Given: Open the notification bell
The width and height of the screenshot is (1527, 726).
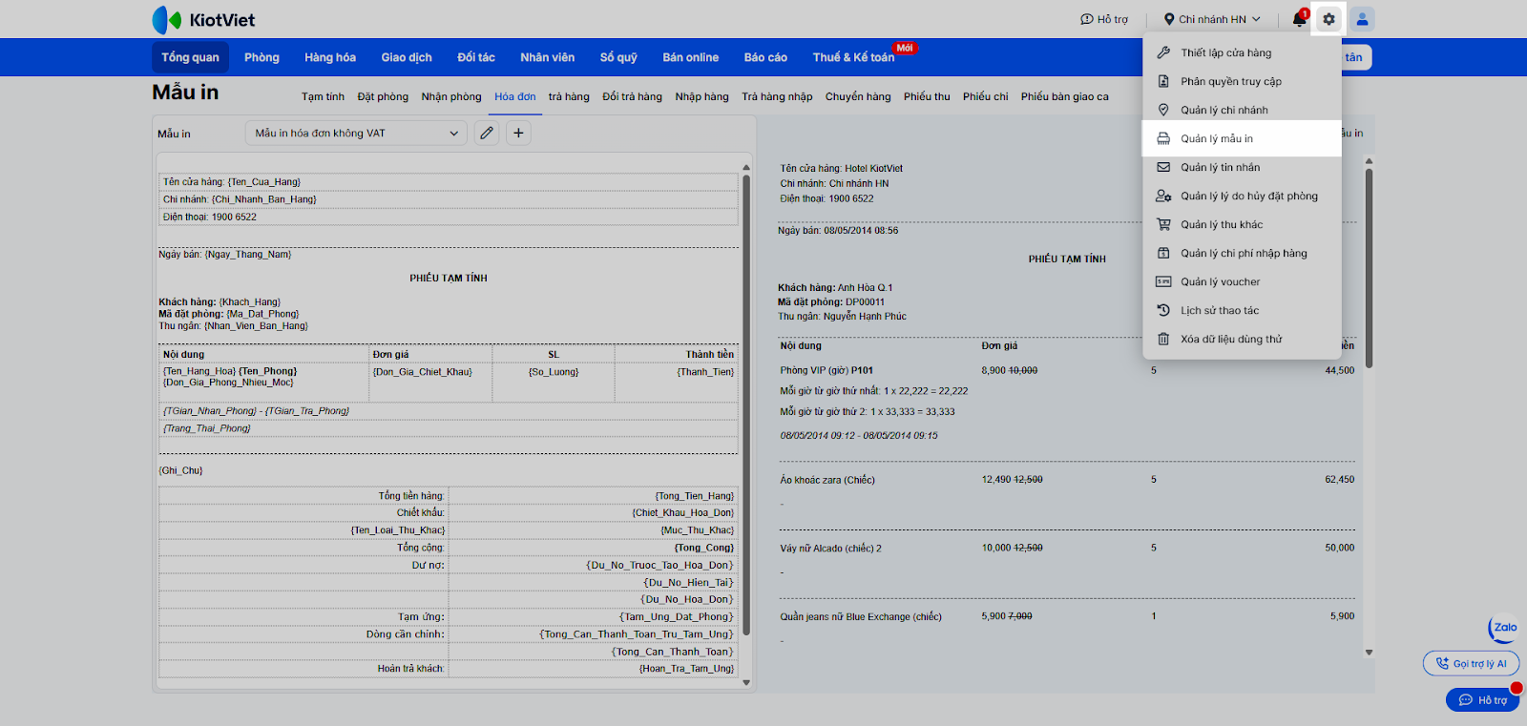Looking at the screenshot, I should [1299, 19].
